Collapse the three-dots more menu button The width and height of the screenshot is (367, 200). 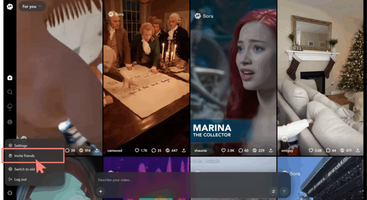click(10, 193)
